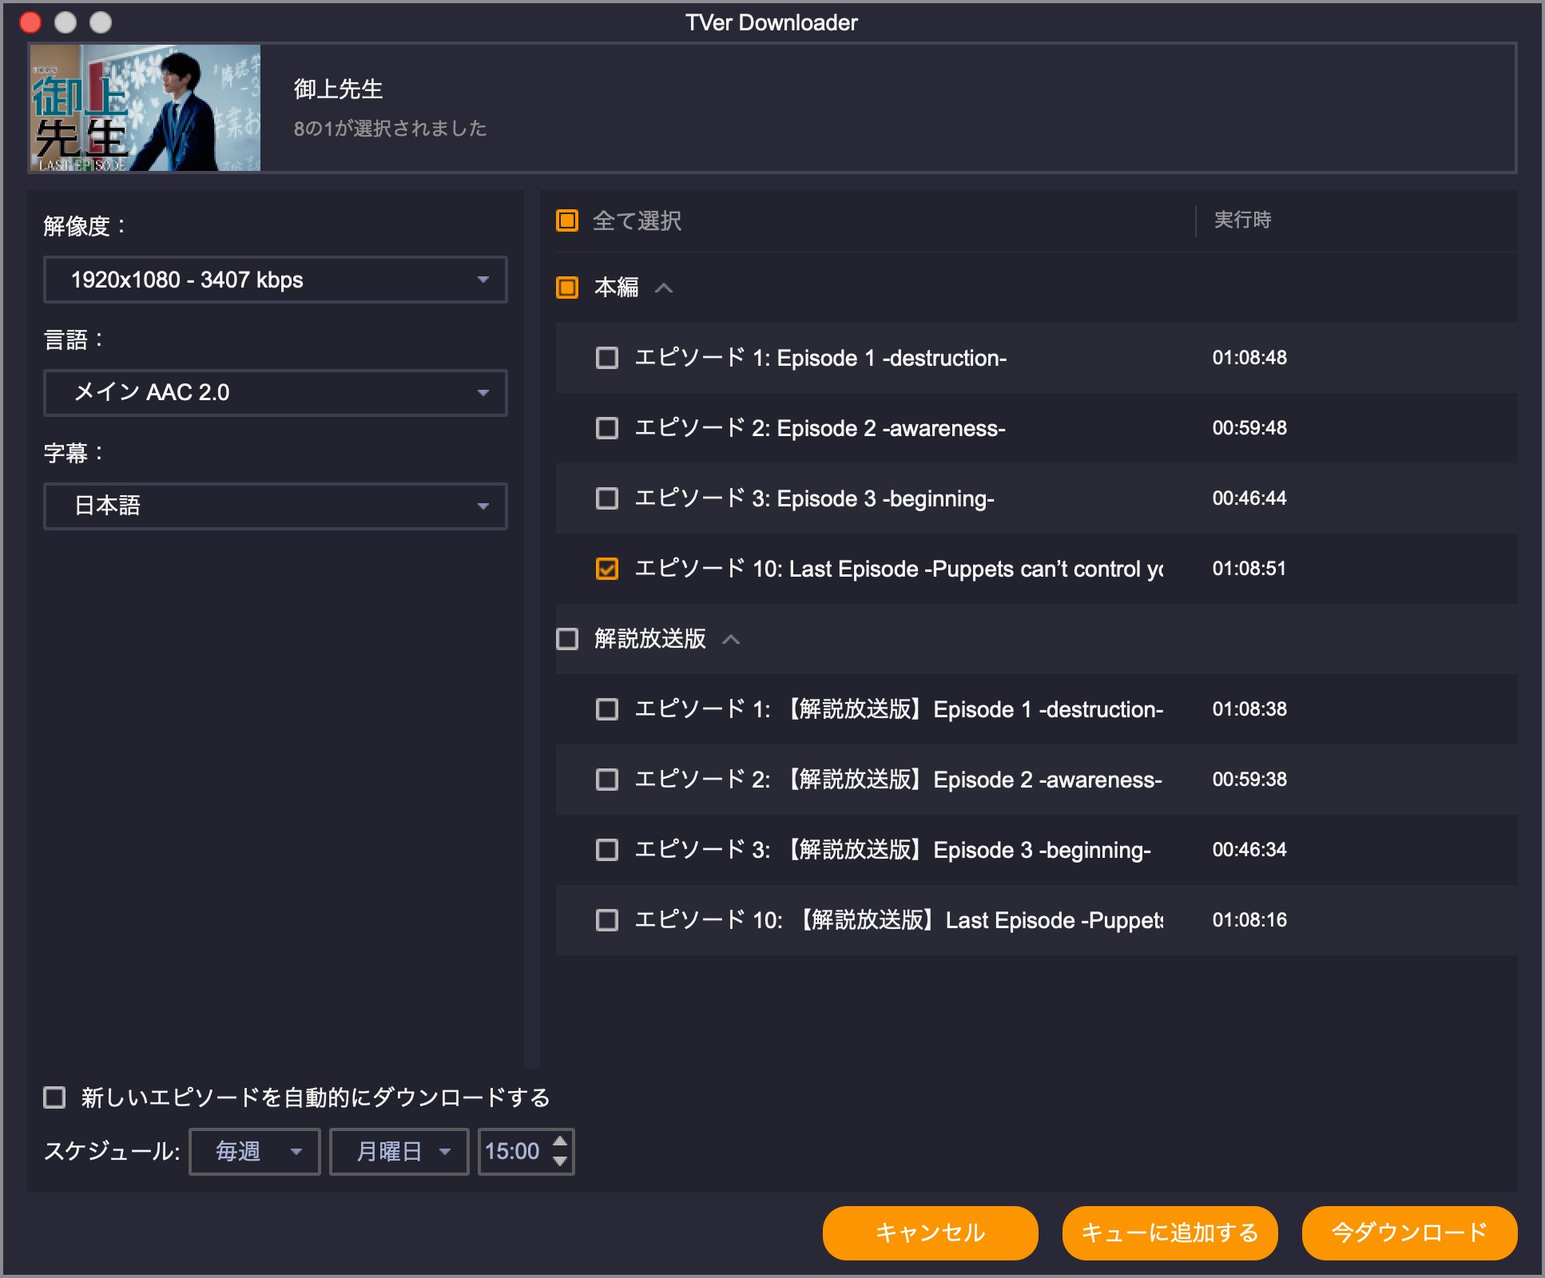
Task: Collapse the 解説放送版 episode section
Action: [731, 640]
